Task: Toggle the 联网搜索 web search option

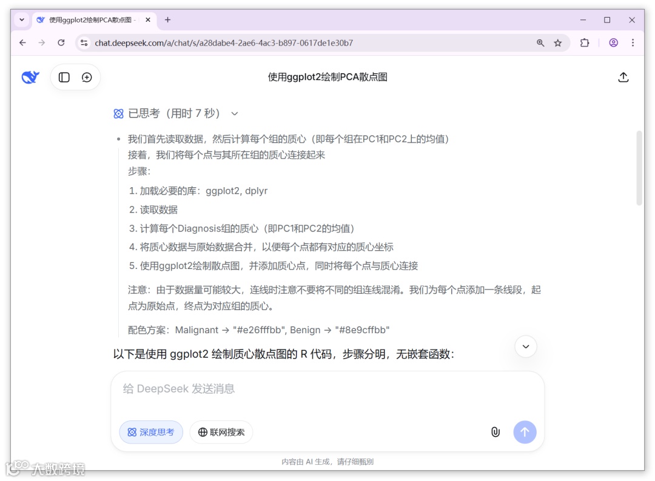Action: pos(221,432)
